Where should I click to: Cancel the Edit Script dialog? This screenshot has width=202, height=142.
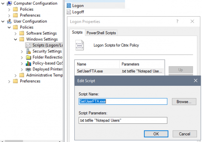(185, 134)
